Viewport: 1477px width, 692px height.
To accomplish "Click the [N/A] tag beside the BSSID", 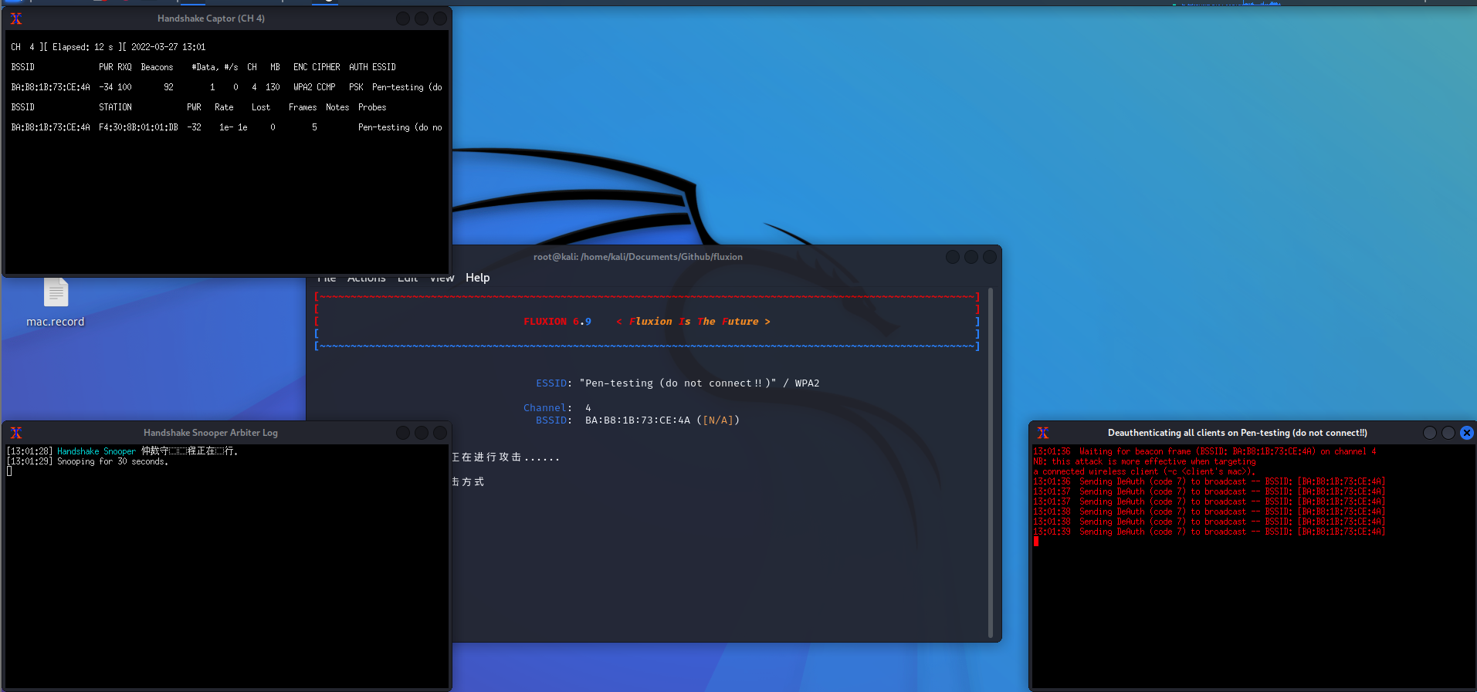I will [x=718, y=420].
